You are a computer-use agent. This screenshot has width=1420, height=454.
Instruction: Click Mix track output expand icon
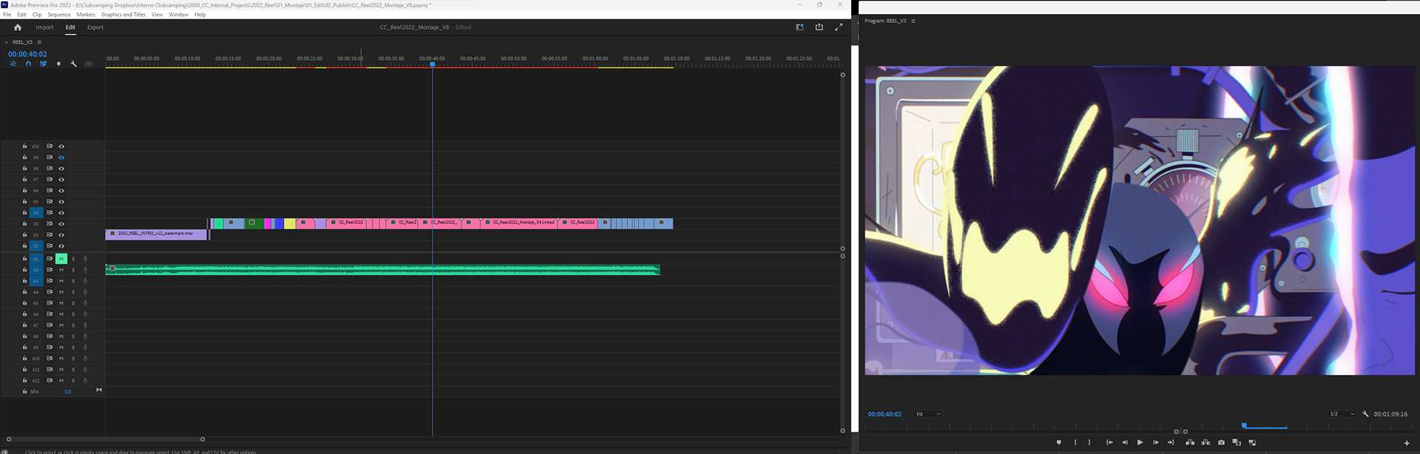(99, 390)
